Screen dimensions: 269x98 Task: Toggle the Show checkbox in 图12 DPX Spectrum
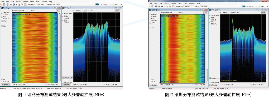(232, 13)
